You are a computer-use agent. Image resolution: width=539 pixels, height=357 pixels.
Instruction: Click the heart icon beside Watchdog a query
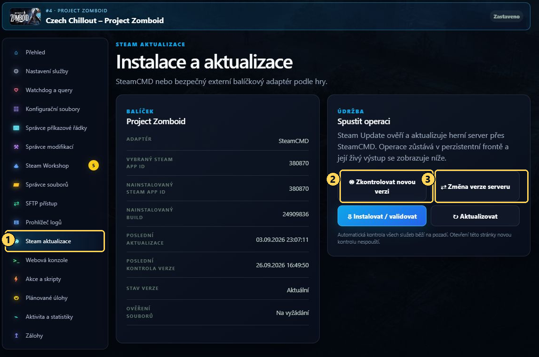pos(16,90)
